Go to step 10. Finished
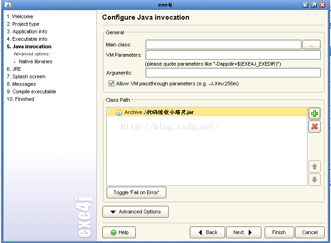Viewport: 331px width, 243px height. 20,99
